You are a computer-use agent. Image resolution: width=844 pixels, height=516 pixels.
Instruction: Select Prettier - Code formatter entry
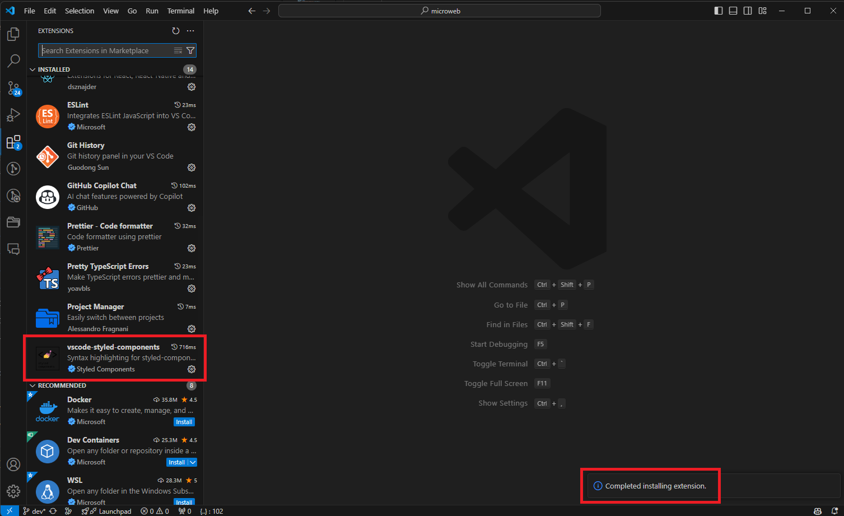tap(115, 237)
